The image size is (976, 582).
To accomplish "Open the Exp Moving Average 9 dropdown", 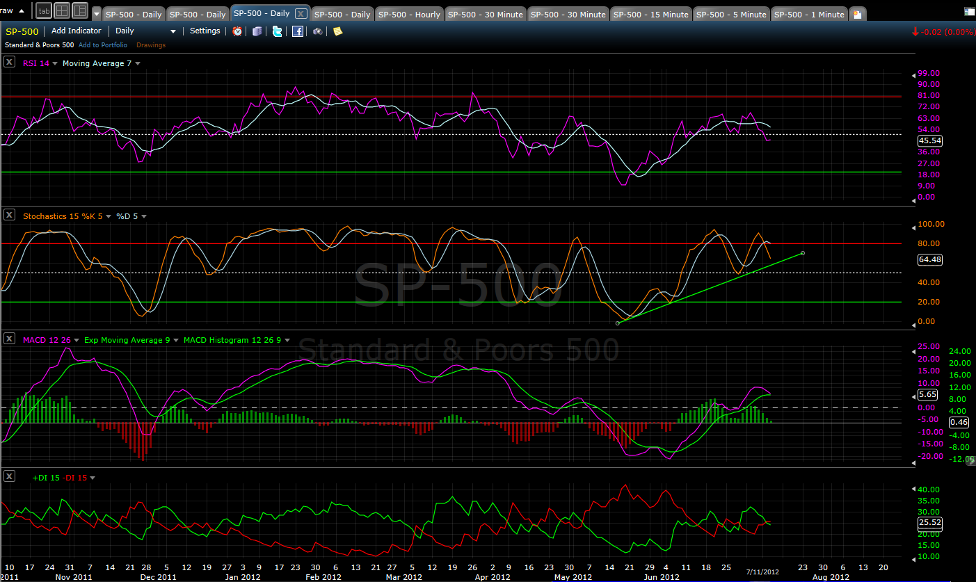I will 177,341.
